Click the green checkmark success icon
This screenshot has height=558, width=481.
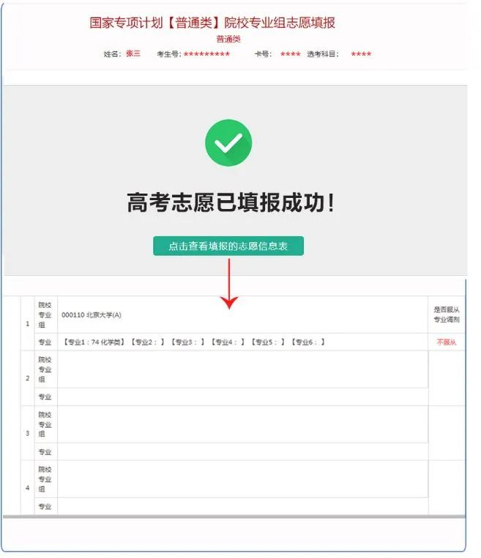pos(228,142)
